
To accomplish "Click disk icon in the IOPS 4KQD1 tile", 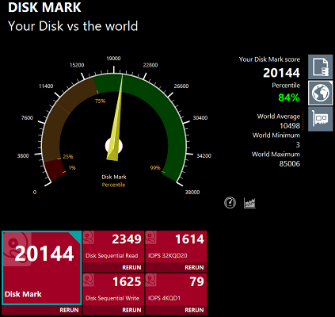I will click(151, 280).
